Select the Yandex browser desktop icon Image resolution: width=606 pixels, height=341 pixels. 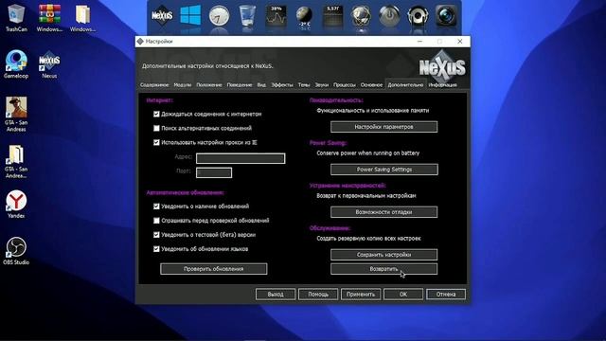[x=16, y=205]
